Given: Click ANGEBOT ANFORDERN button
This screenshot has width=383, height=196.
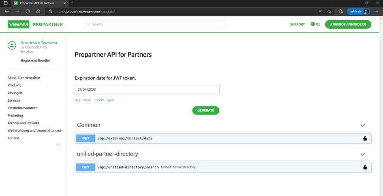Looking at the screenshot, I should tap(348, 24).
